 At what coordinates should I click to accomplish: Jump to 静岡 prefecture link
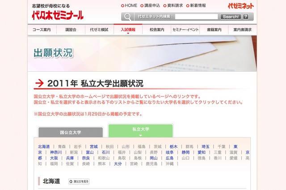pos(186,153)
